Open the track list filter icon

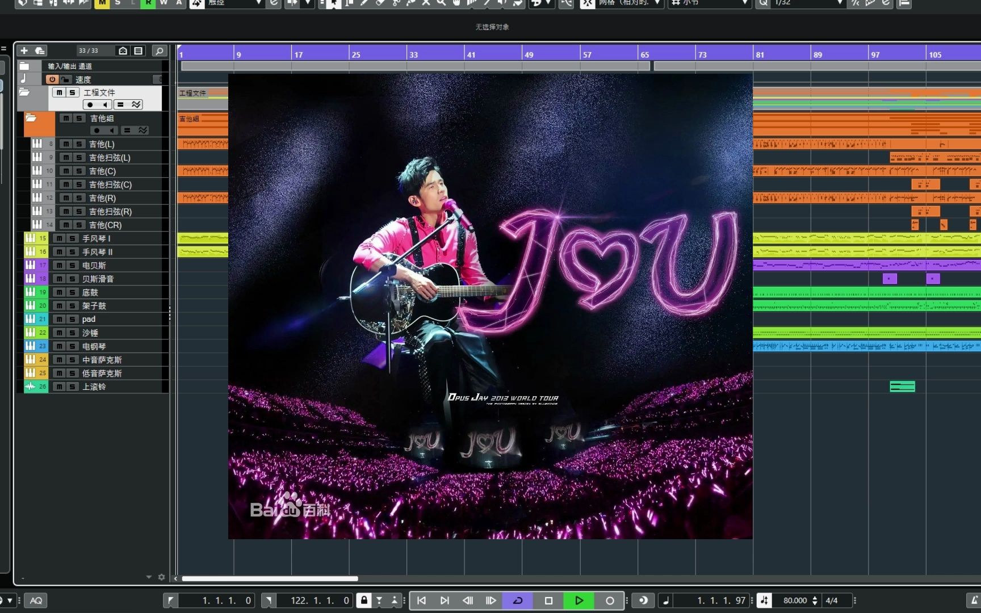click(139, 51)
